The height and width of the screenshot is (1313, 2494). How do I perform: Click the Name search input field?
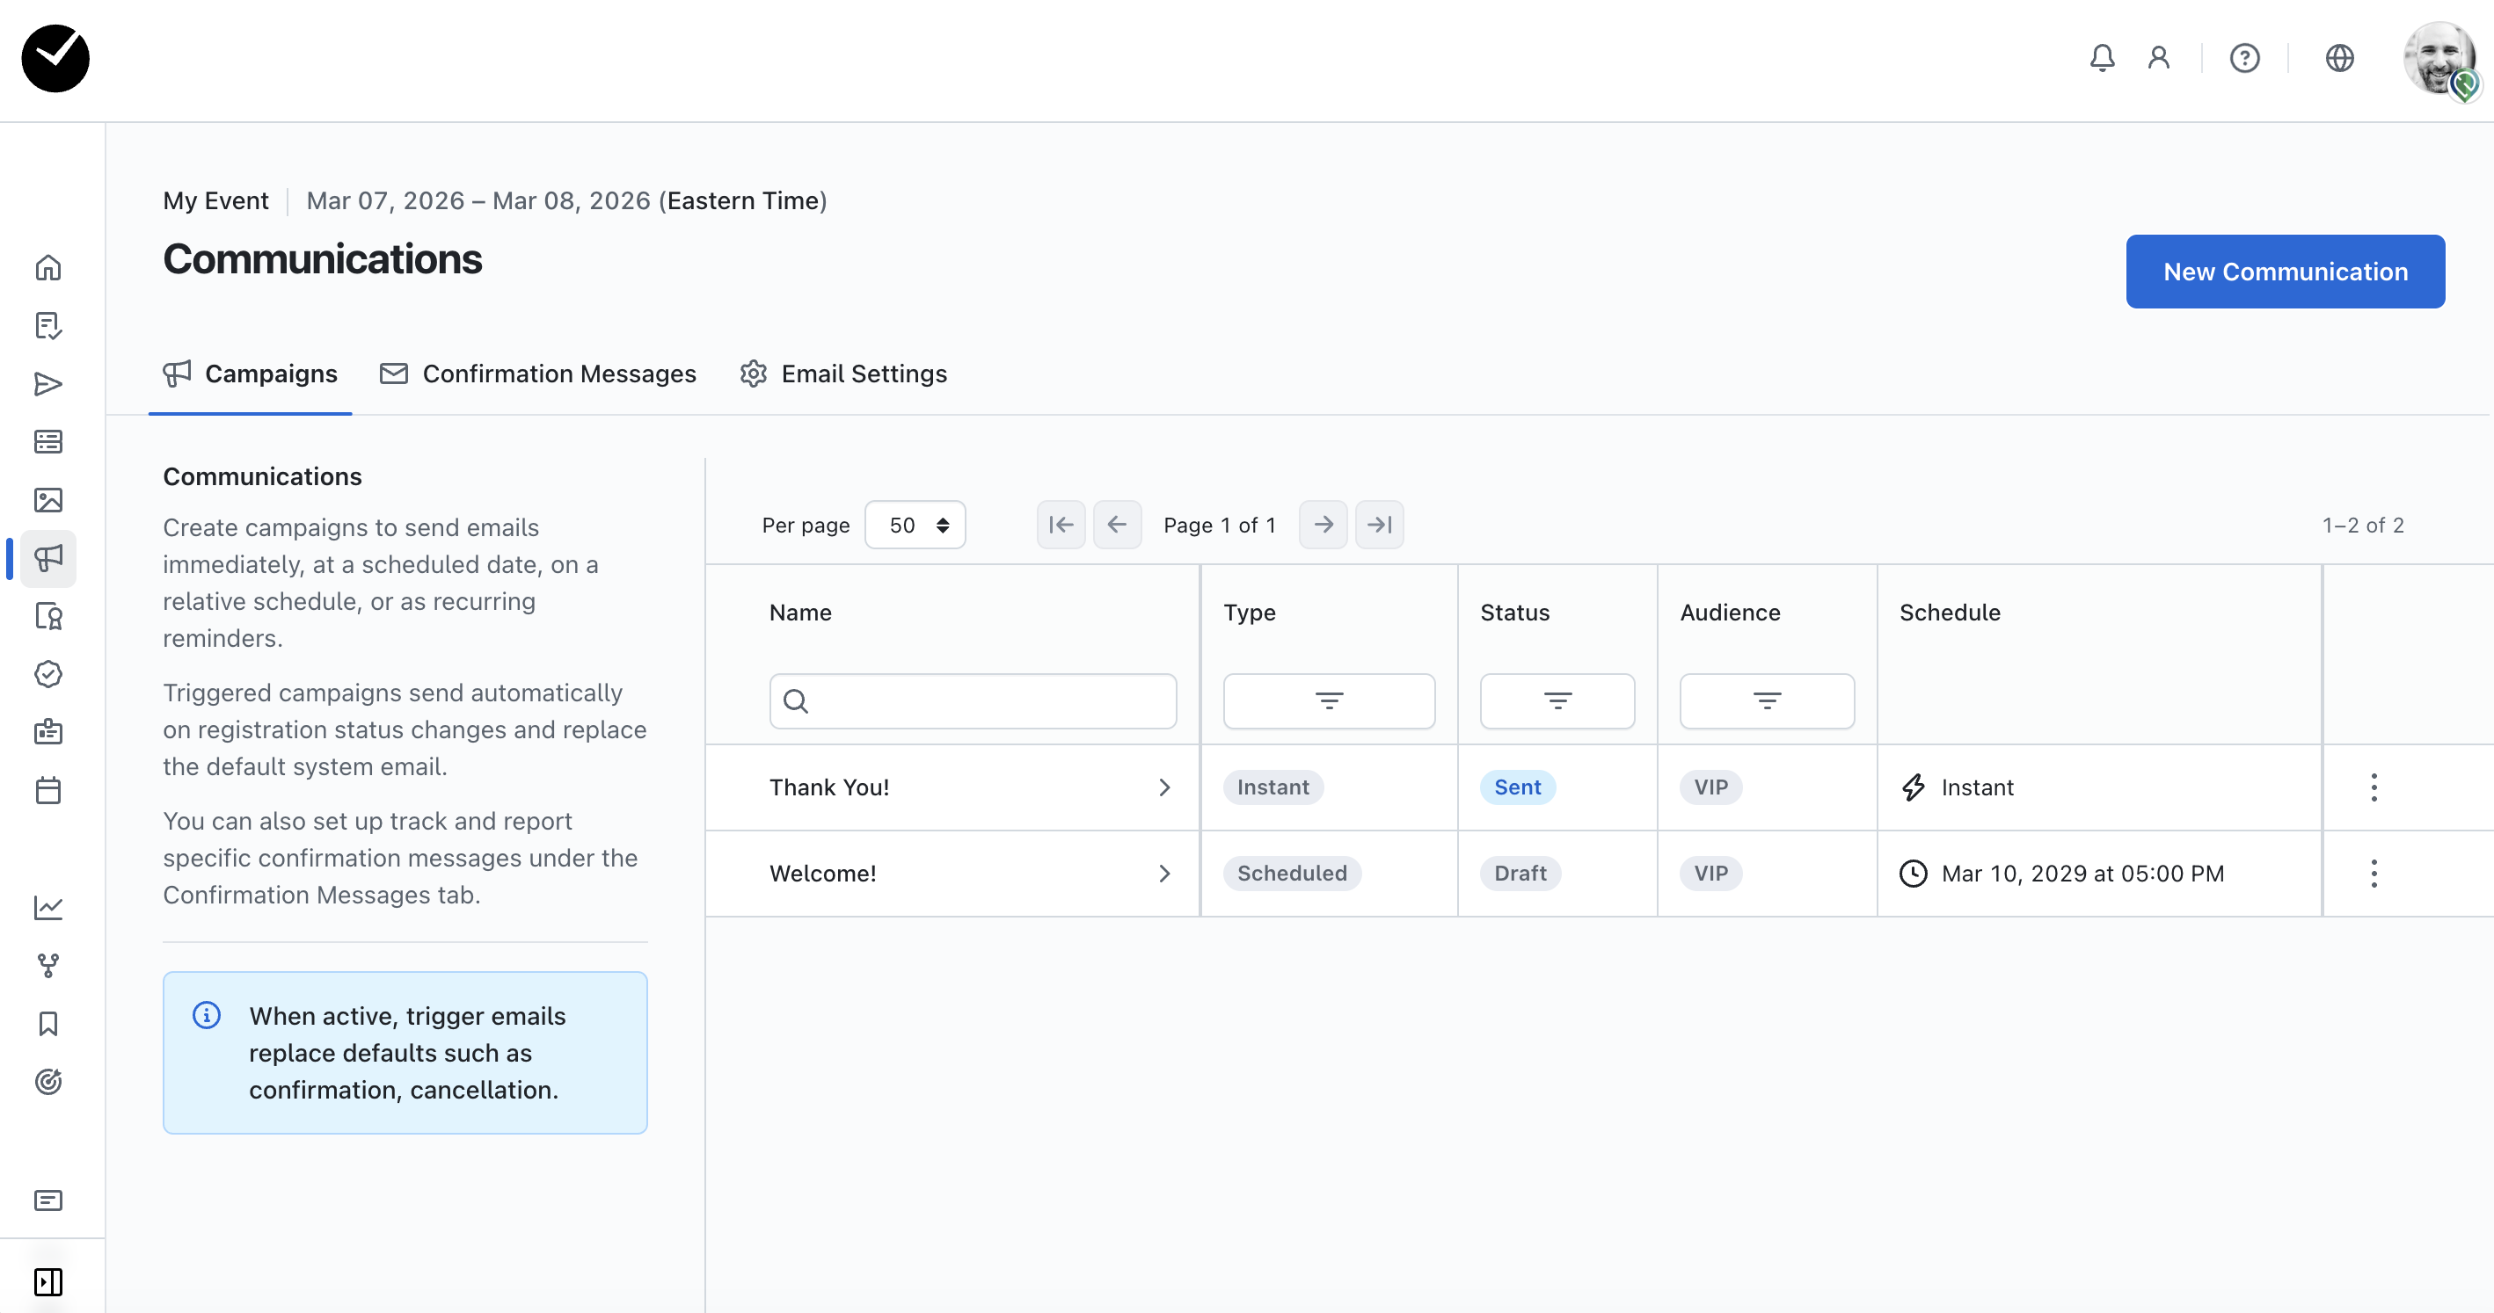[972, 700]
